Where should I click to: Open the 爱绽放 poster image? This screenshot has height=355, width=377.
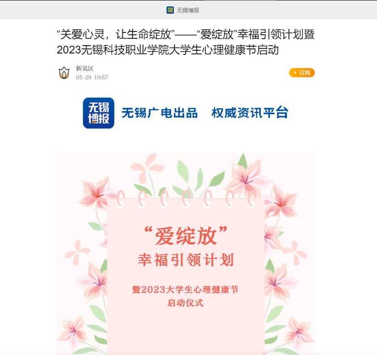pos(186,254)
